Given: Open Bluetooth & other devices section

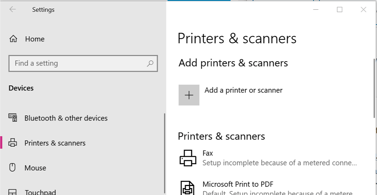Looking at the screenshot, I should pyautogui.click(x=66, y=118).
